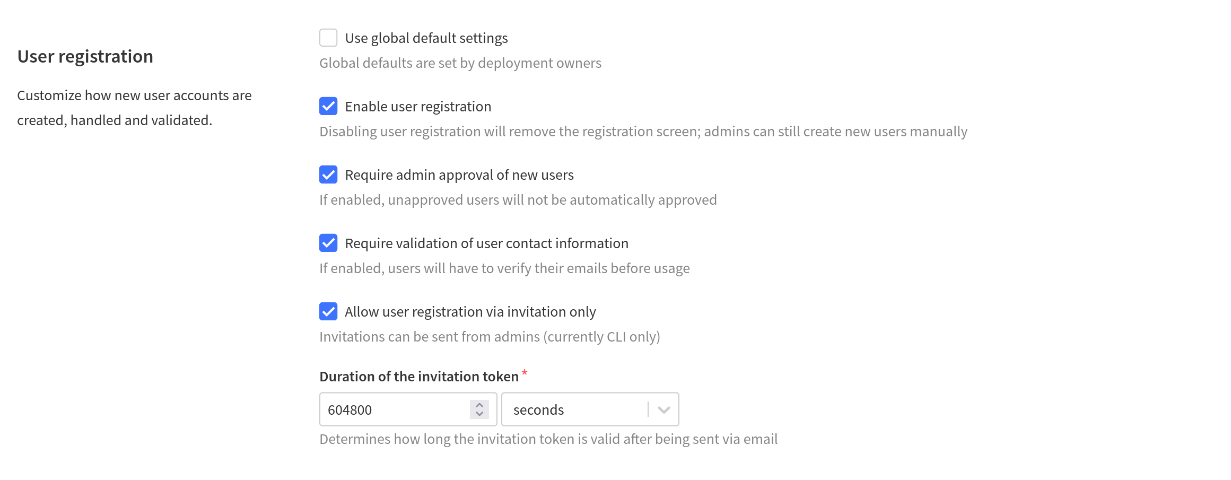The width and height of the screenshot is (1231, 480).
Task: Uncheck "Require validation of user contact information"
Action: point(329,243)
